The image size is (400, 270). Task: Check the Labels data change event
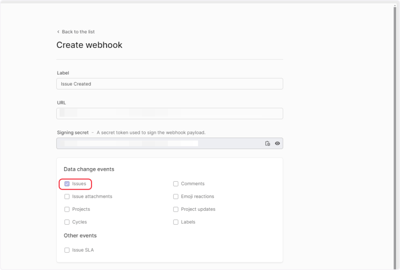(176, 222)
